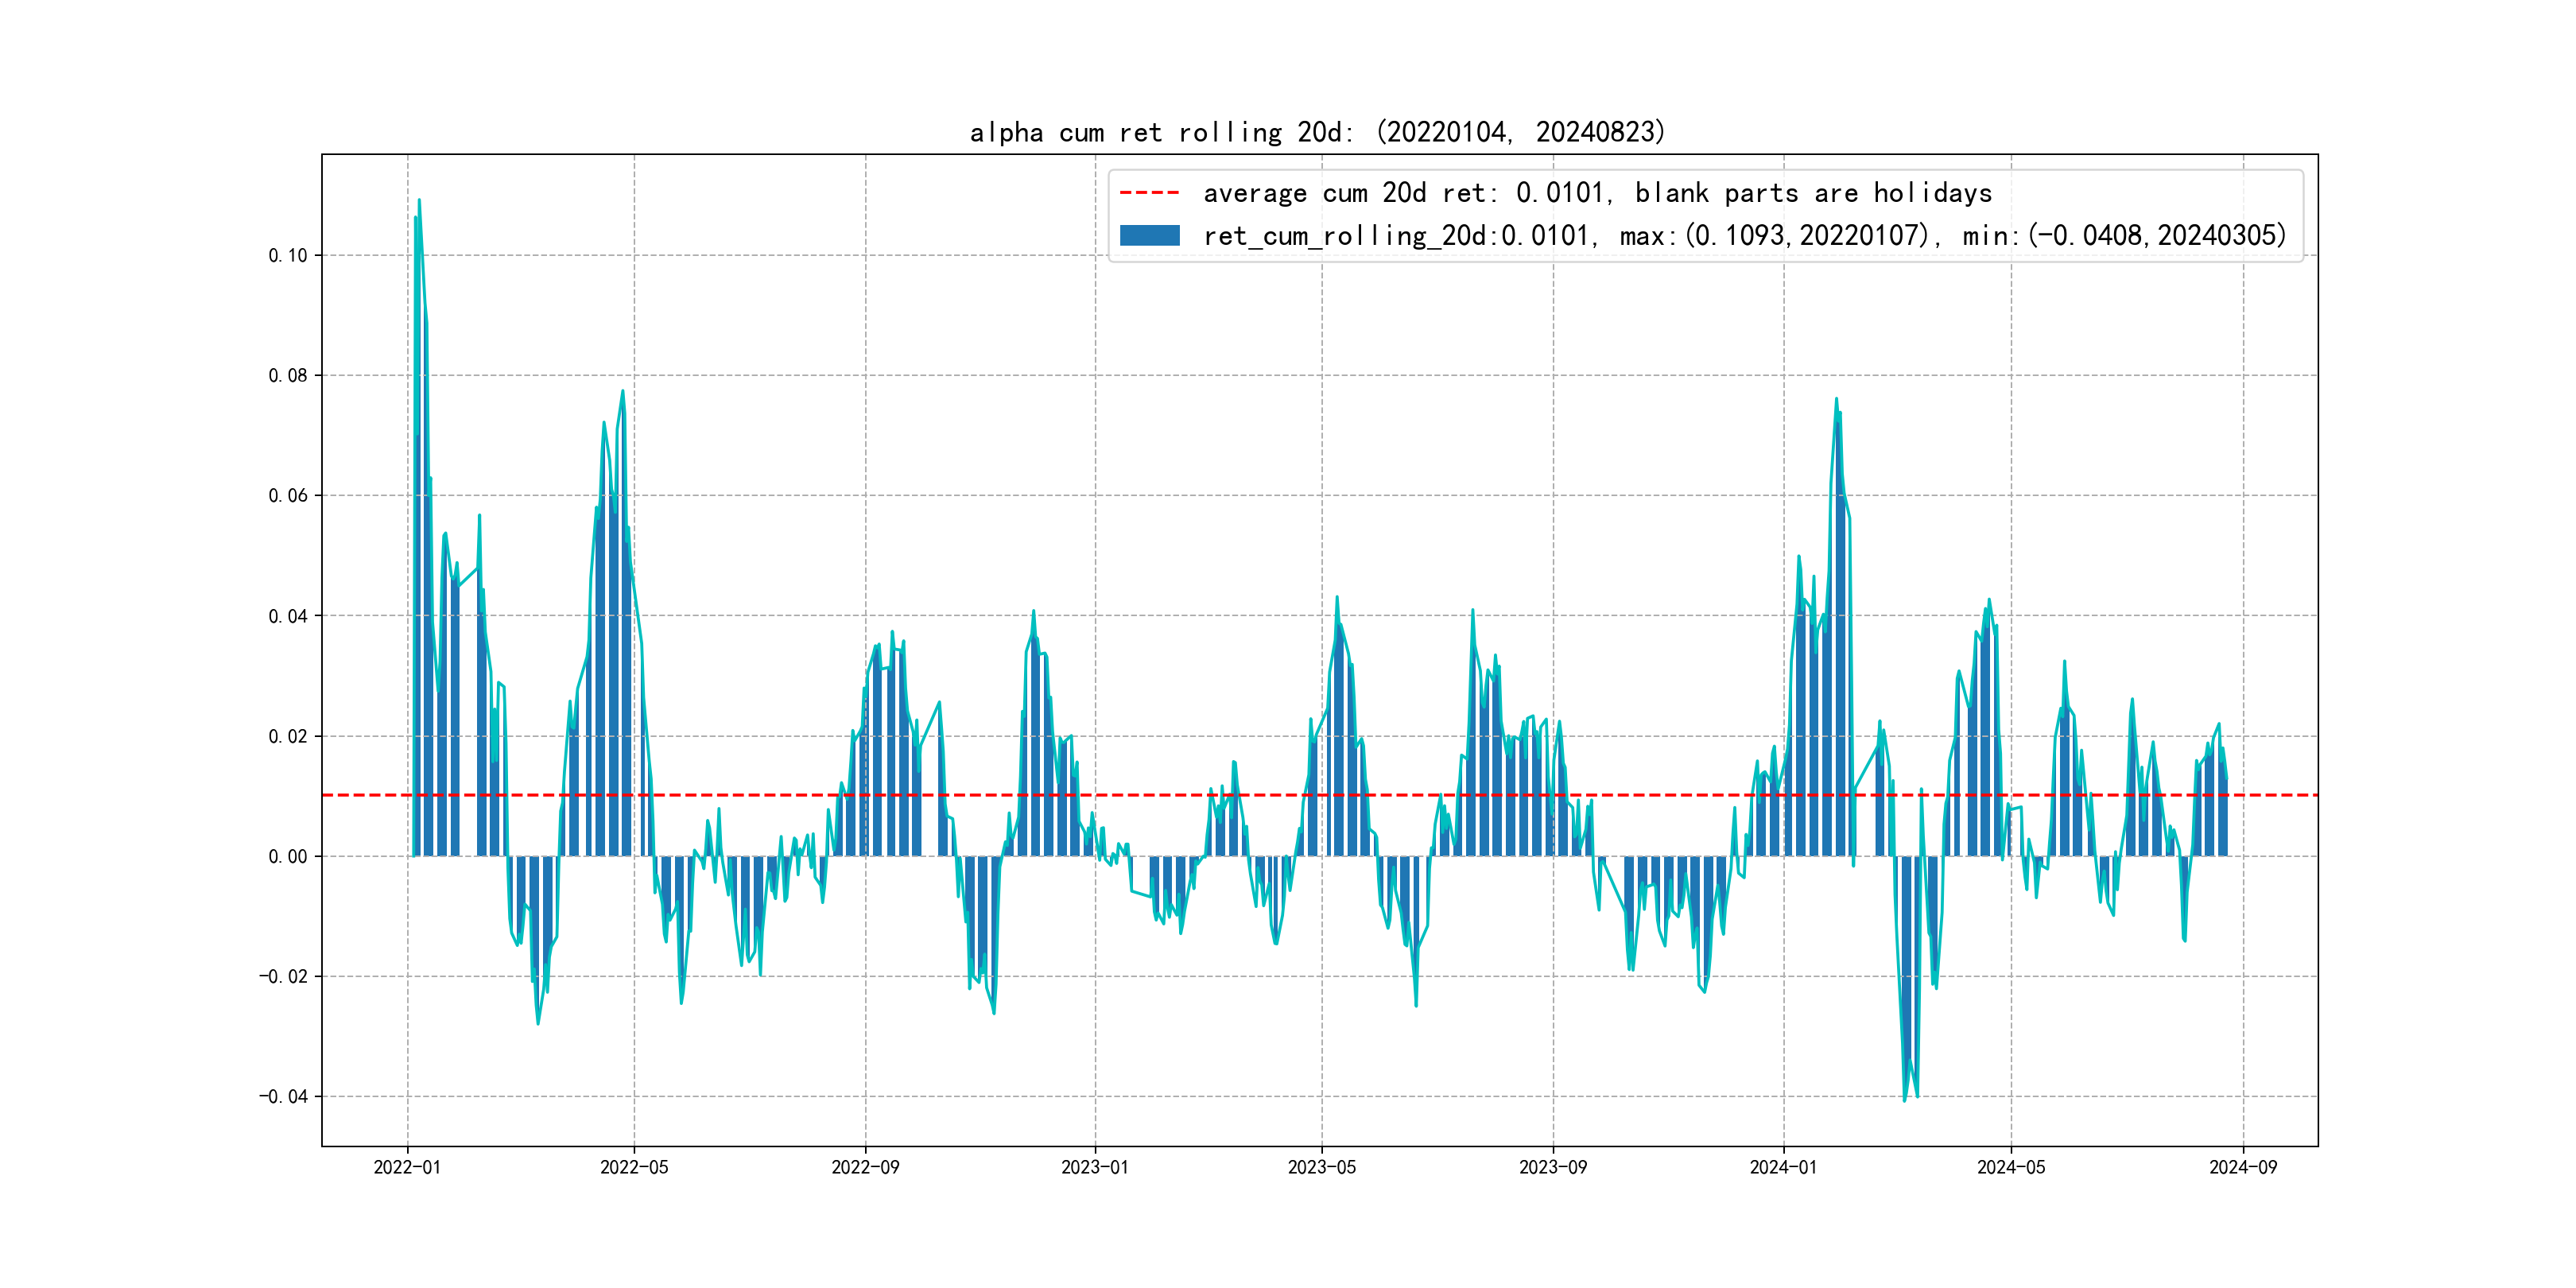Click the -0.04 y-axis tick label
This screenshot has height=1288, width=2576.
pos(284,1097)
